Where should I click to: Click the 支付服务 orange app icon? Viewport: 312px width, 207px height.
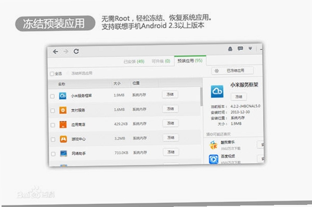[x=63, y=110]
